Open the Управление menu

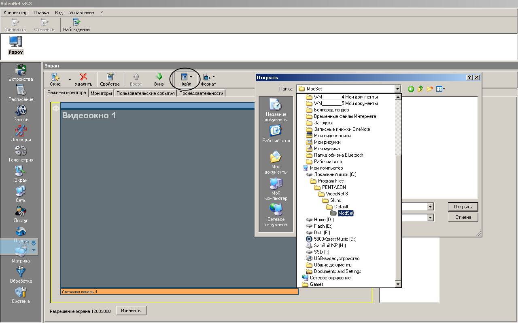pyautogui.click(x=81, y=13)
